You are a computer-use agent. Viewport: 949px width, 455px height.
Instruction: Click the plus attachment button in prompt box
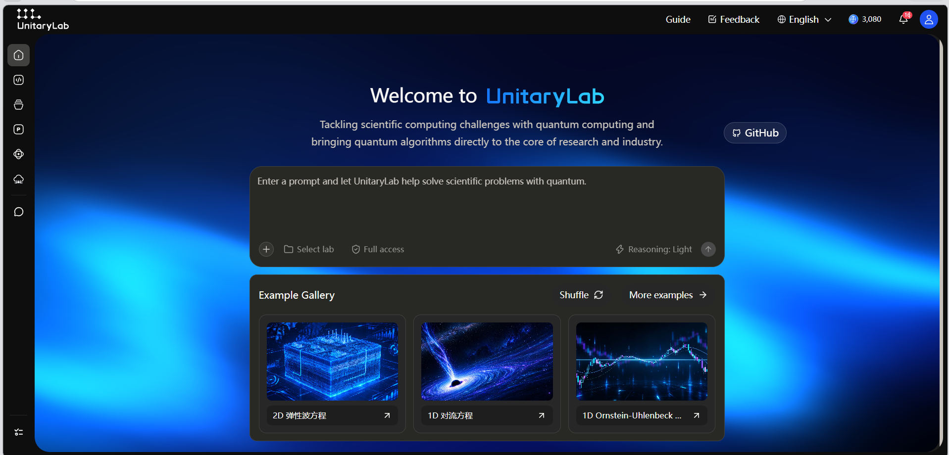click(266, 249)
